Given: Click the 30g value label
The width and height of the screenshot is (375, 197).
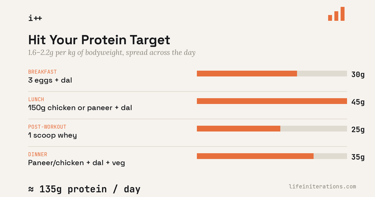Looking at the screenshot, I should tap(358, 75).
